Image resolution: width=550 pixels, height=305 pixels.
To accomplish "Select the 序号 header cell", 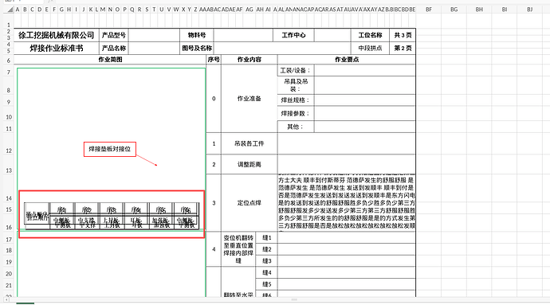I will point(214,60).
